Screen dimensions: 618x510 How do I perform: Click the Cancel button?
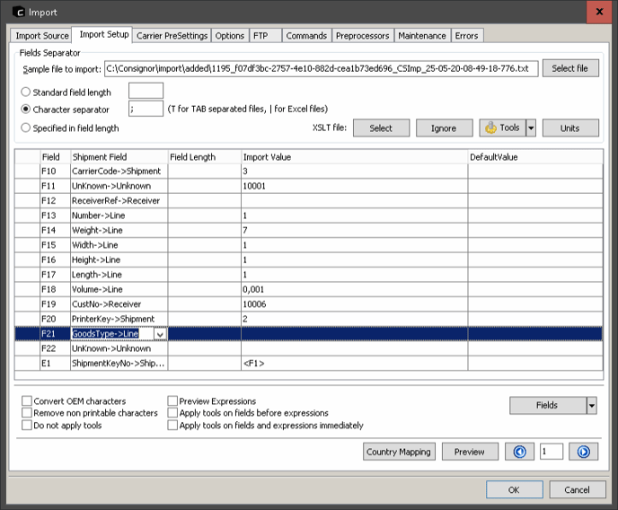pyautogui.click(x=578, y=489)
